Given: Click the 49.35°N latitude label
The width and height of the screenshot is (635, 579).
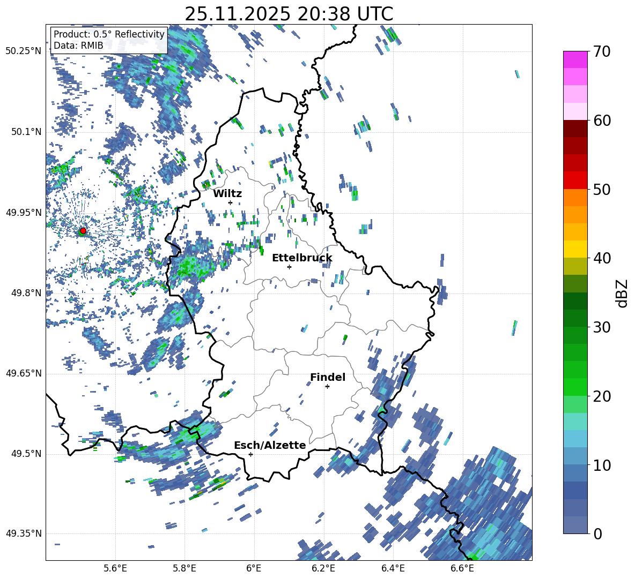Looking at the screenshot, I should (x=24, y=533).
